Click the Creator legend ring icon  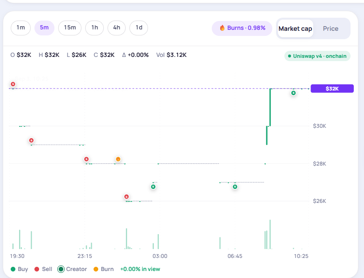61,269
